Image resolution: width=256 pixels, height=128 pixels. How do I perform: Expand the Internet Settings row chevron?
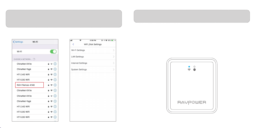114,63
